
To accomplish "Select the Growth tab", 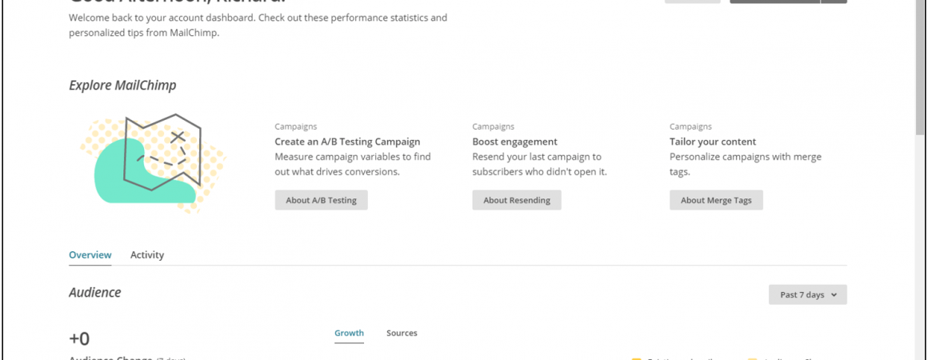I will point(349,333).
